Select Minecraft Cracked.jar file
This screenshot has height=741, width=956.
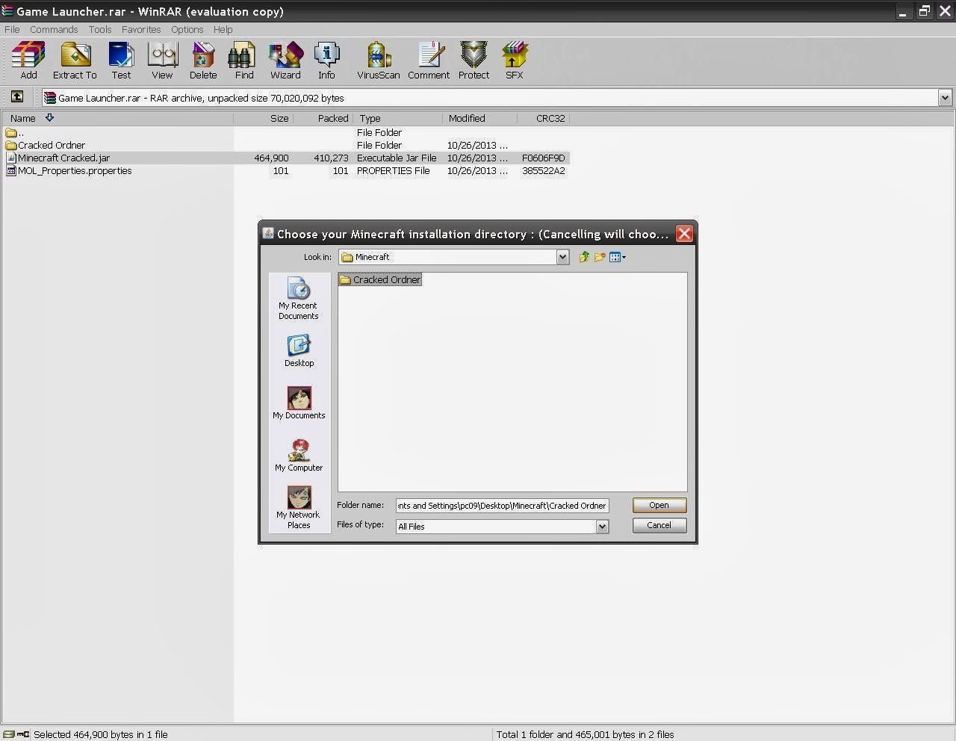pyautogui.click(x=286, y=158)
